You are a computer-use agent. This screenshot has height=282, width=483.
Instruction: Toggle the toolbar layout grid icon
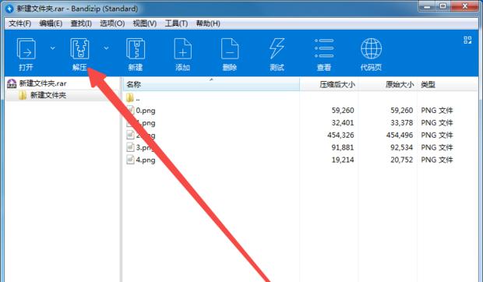pos(467,40)
